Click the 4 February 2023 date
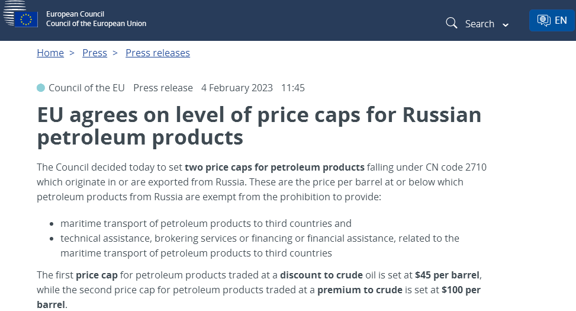This screenshot has height=311, width=576. (x=237, y=88)
